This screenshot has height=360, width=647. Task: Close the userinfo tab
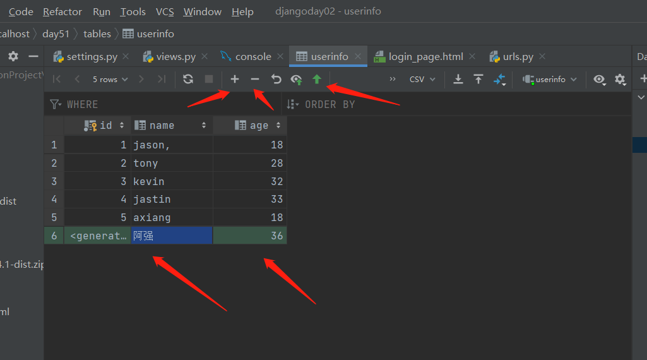[x=358, y=56]
